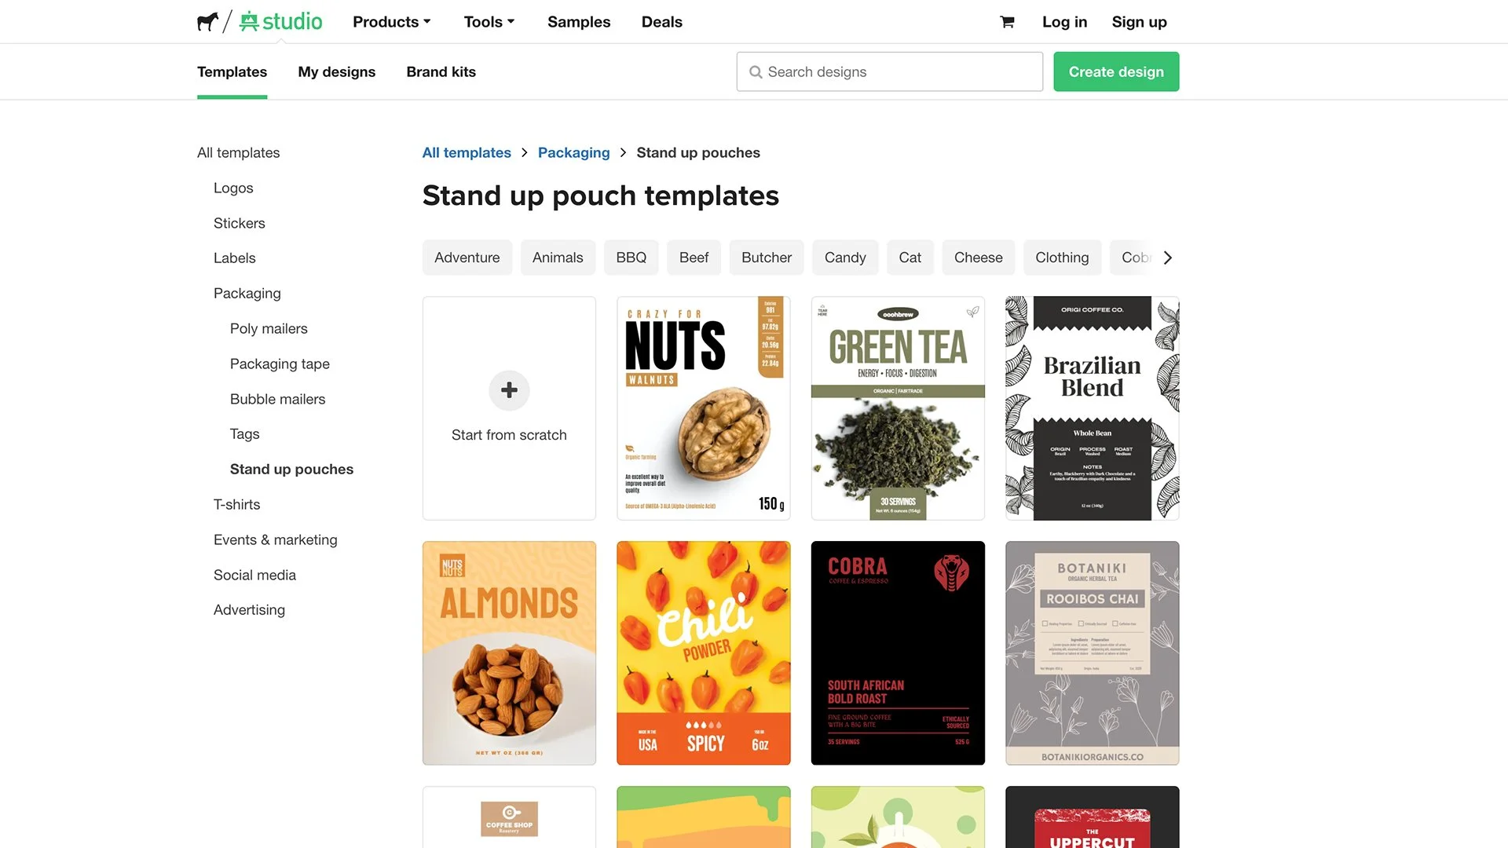The height and width of the screenshot is (848, 1508).
Task: Choose the Green Tea pouch template
Action: 898,408
